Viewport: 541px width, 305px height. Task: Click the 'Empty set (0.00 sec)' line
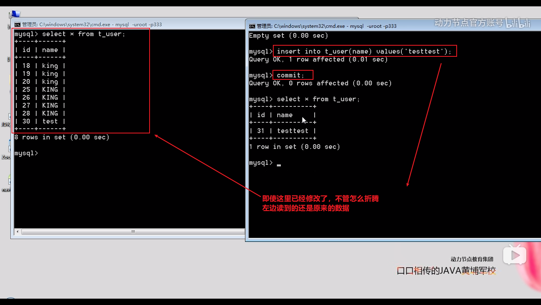point(288,36)
